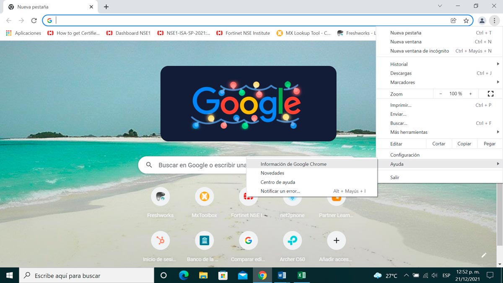503x283 pixels.
Task: Open the Partner Learning shortcut icon
Action: tap(336, 196)
